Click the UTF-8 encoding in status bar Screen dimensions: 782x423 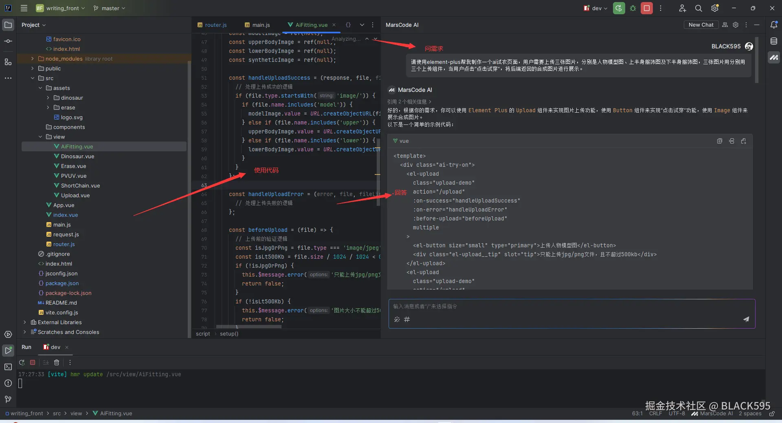(x=677, y=414)
